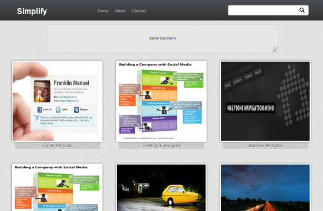Image resolution: width=323 pixels, height=211 pixels.
Task: Click the highway light trails thumbnail
Action: click(265, 188)
